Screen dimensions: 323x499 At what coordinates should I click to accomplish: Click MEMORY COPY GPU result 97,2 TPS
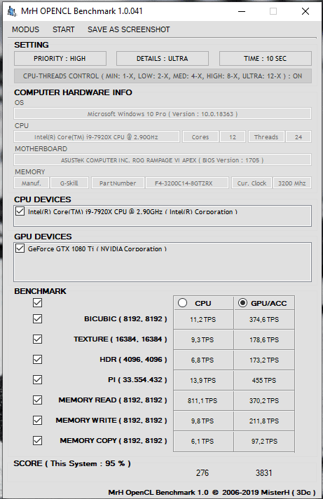click(x=264, y=441)
